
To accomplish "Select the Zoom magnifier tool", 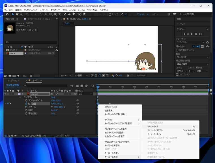I will (21, 14).
